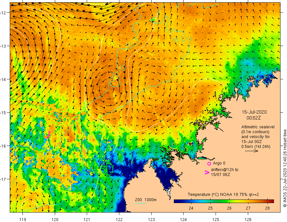The width and height of the screenshot is (287, 222).
Task: Click the 'Argo 0' legend label
Action: point(219,163)
